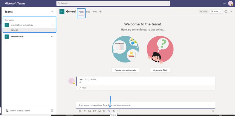This screenshot has width=235, height=116.
Task: Start a meeting with Meet button
Action: 215,12
